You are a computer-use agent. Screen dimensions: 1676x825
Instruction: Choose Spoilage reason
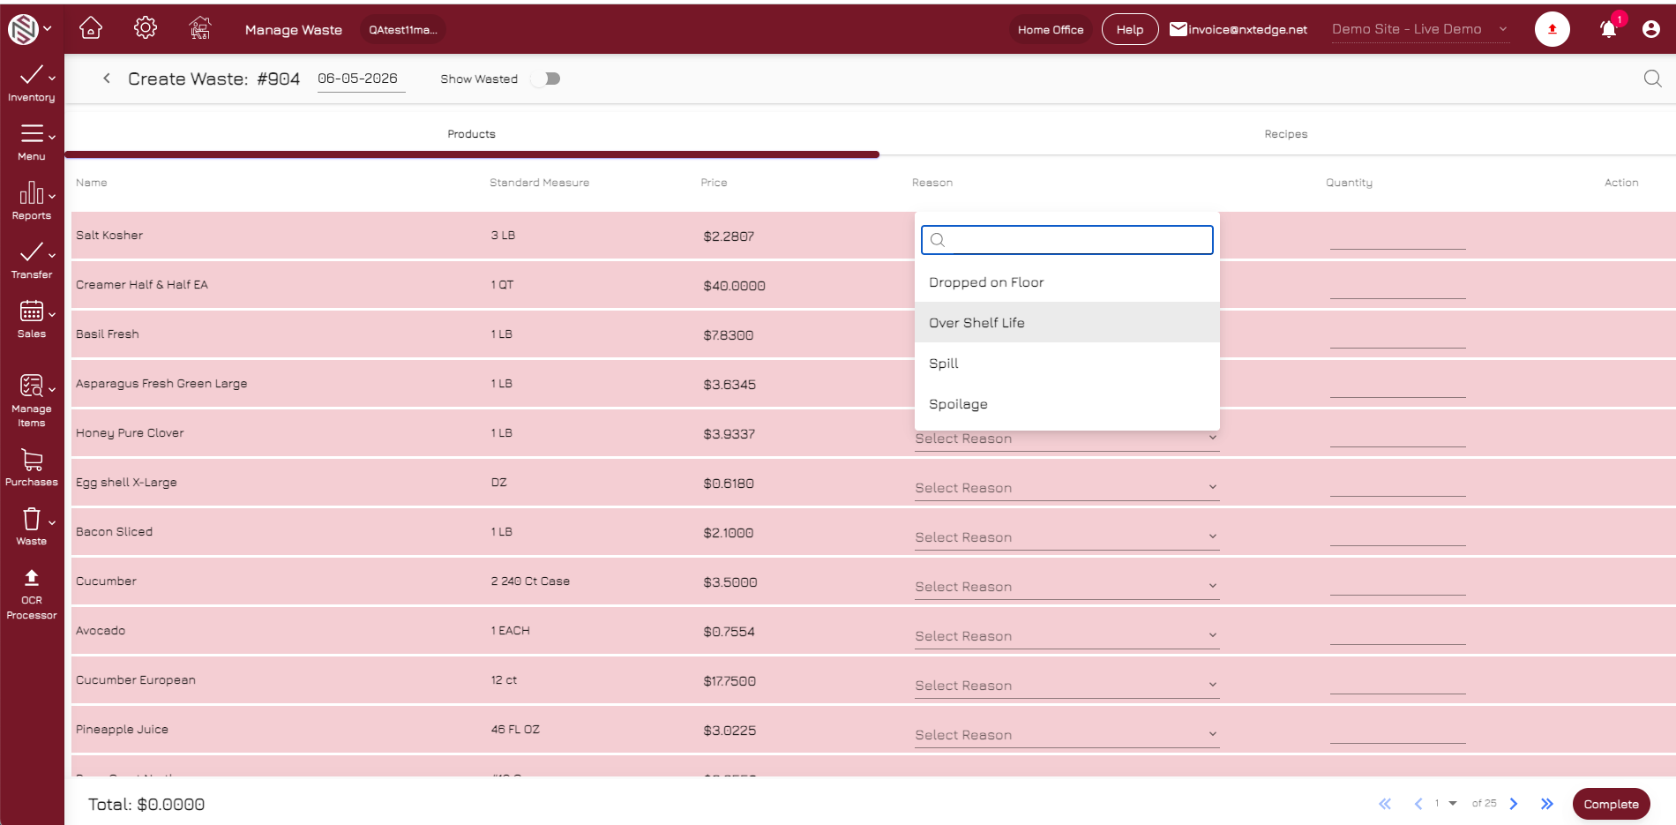click(1067, 404)
